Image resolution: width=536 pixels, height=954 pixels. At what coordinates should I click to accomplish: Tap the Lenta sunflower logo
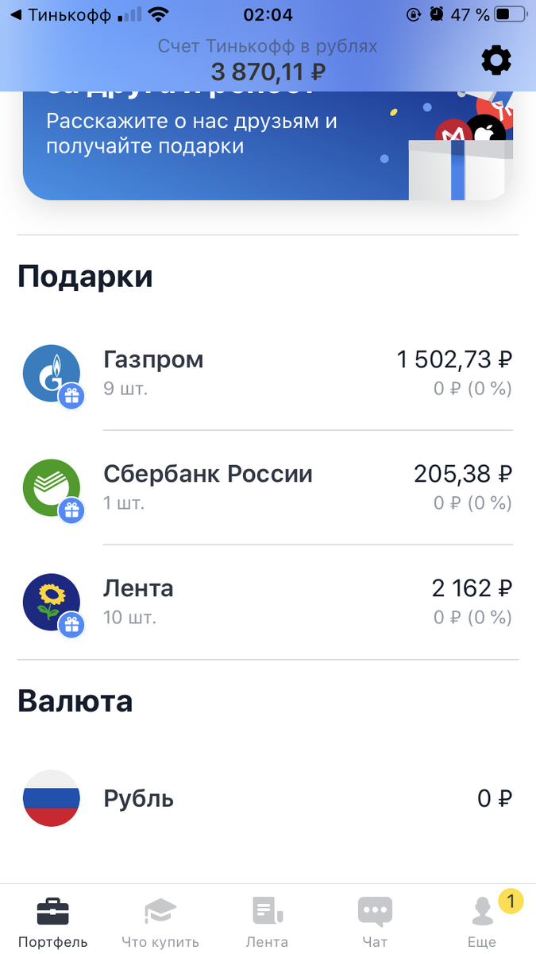point(50,601)
